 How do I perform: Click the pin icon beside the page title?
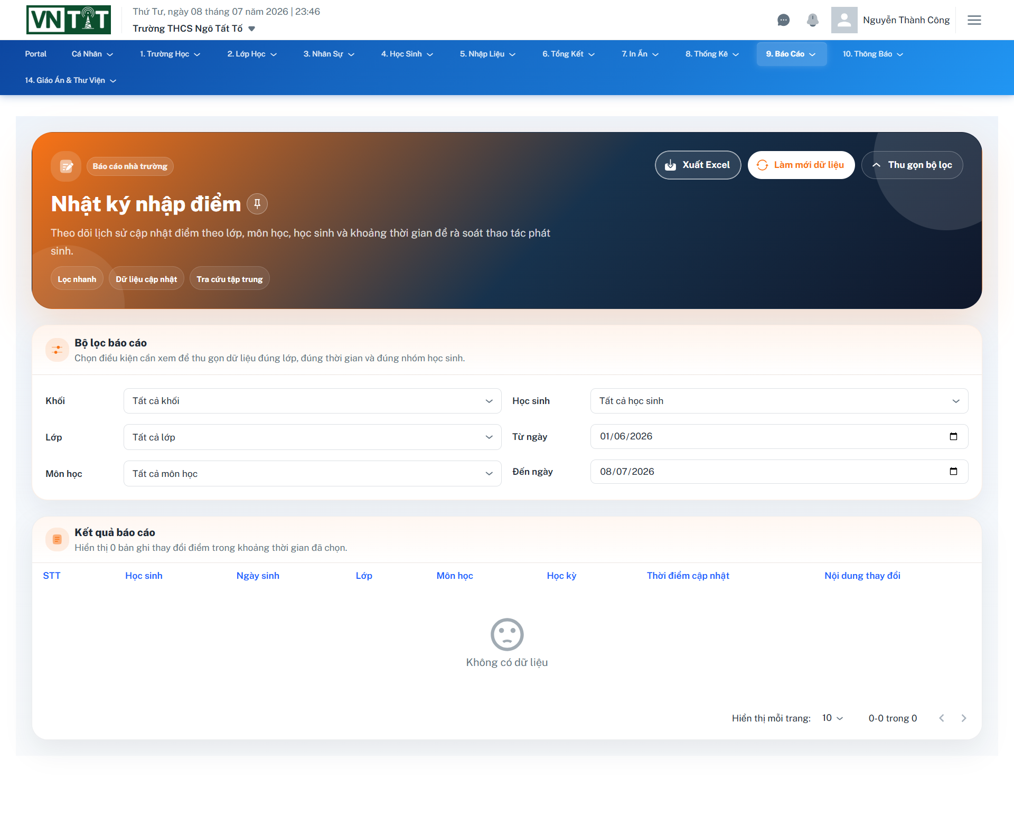coord(257,204)
